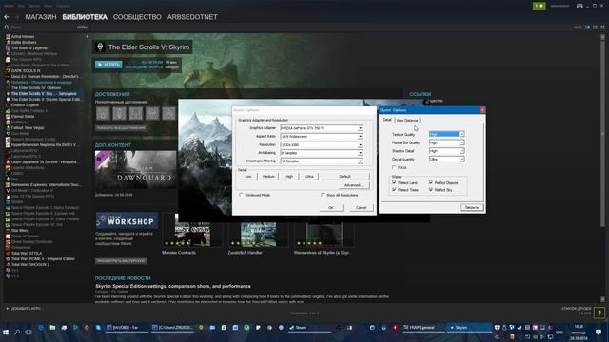Open the Resolution dropdown

coord(322,144)
